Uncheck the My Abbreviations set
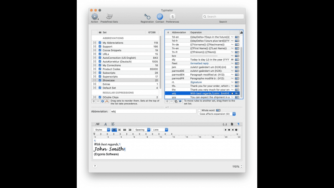 [x=100, y=43]
